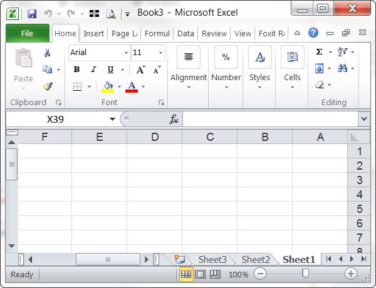Screen dimensions: 376x288
Task: Customize Quick Access Toolbar dropdown
Action: (x=128, y=14)
